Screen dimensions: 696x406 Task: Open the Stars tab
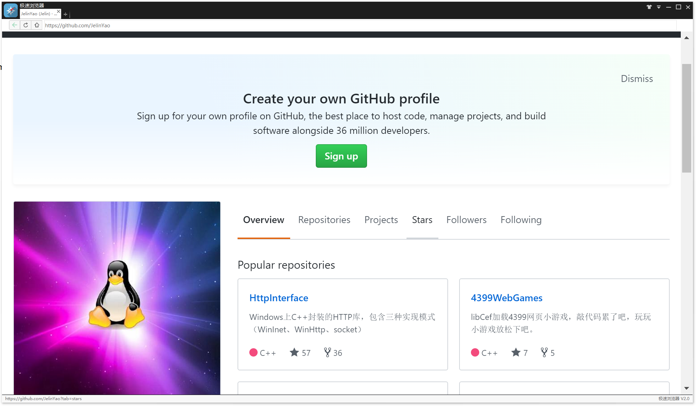coord(422,220)
